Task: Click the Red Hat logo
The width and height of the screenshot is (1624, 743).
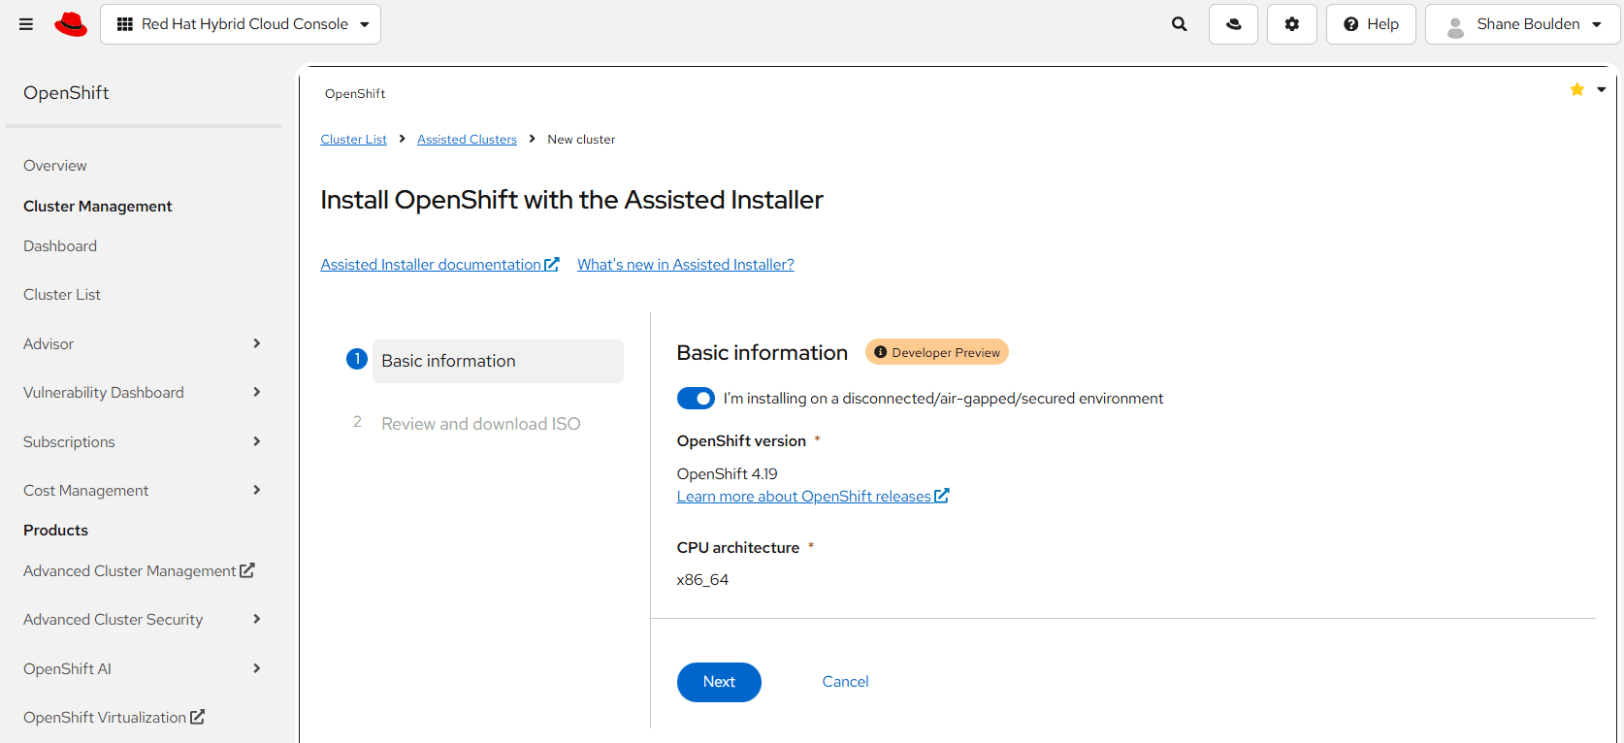Action: point(71,24)
